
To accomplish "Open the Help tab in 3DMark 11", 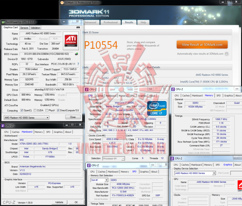I will (x=143, y=23).
